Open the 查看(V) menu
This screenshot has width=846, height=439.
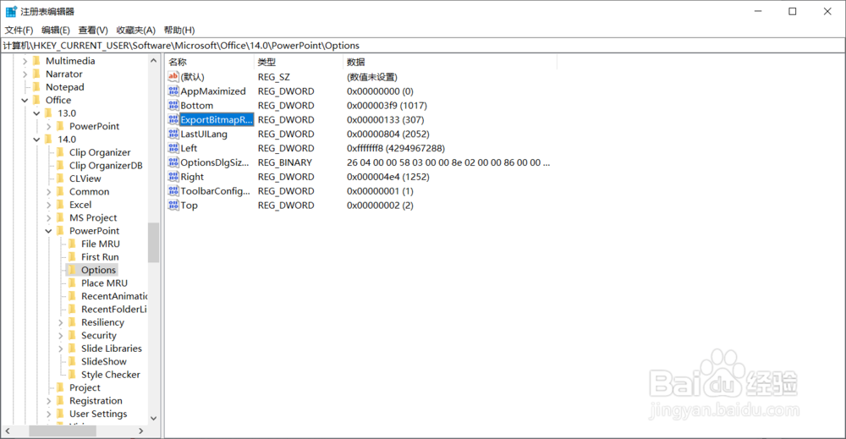click(x=93, y=30)
